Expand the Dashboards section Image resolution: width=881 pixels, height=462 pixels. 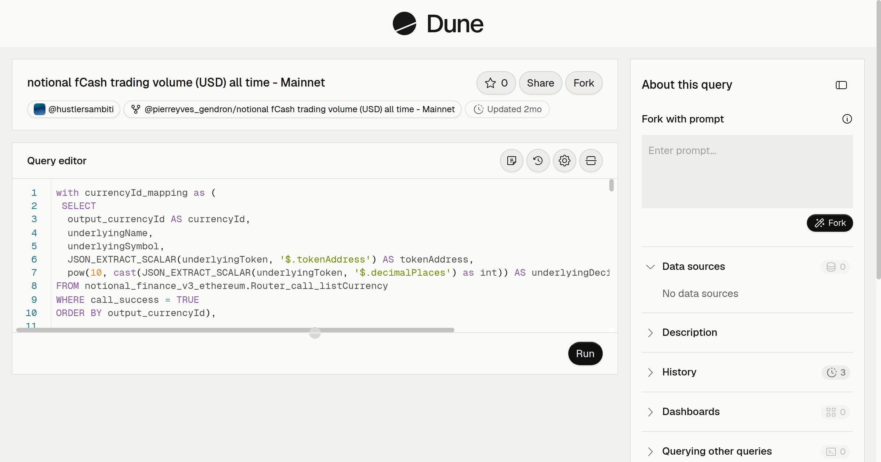click(747, 412)
